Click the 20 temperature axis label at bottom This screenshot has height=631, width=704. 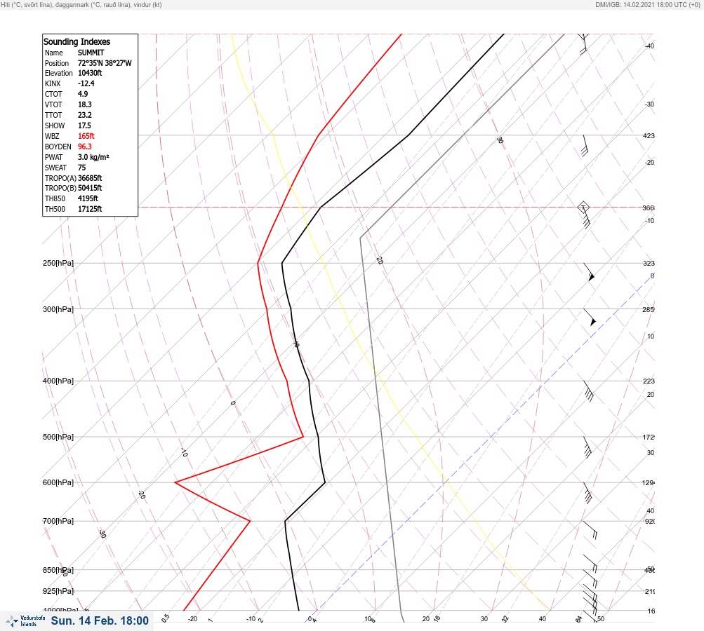pos(425,619)
